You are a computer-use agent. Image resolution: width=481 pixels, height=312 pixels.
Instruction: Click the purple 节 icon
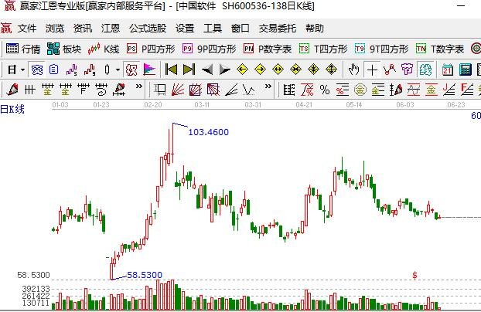(408, 70)
